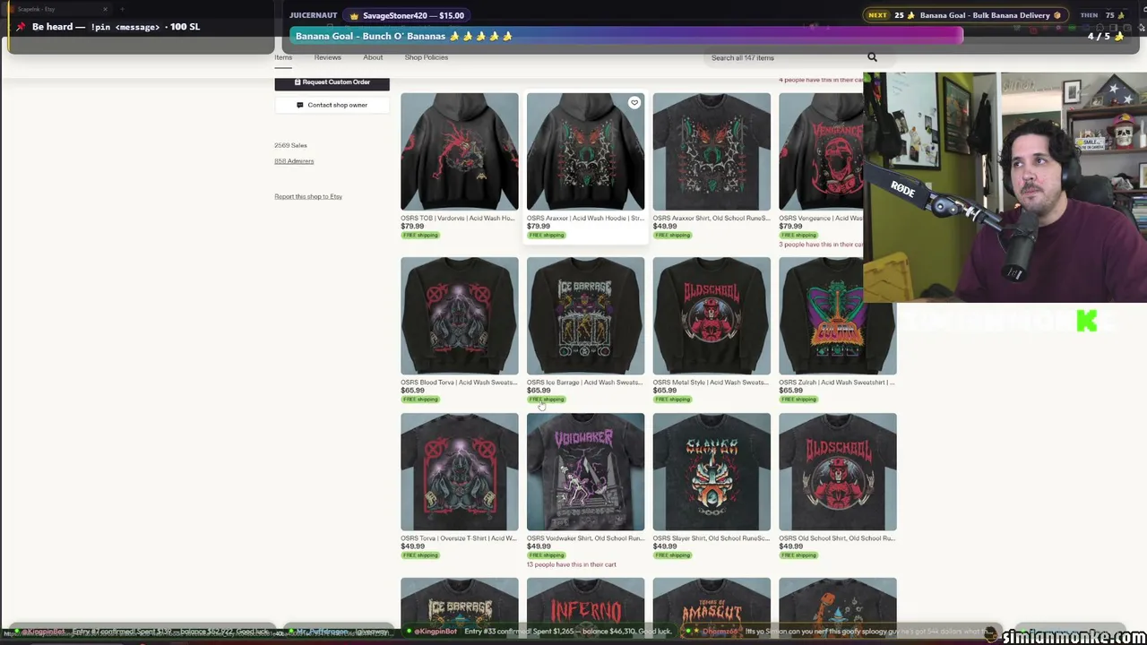Viewport: 1147px width, 645px height.
Task: Click 'Report this shop to Etsy' link
Action: [308, 196]
